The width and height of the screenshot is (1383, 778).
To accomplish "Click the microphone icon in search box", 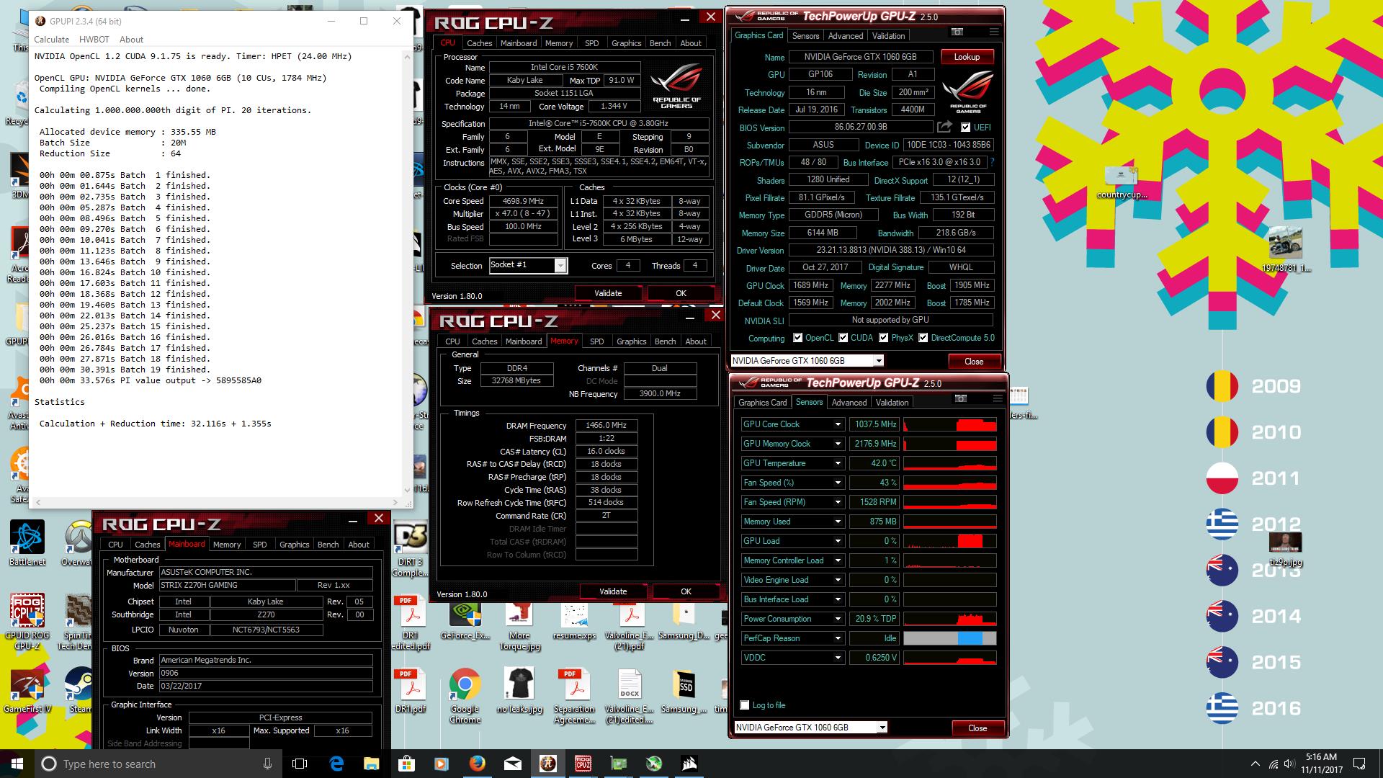I will [x=267, y=764].
